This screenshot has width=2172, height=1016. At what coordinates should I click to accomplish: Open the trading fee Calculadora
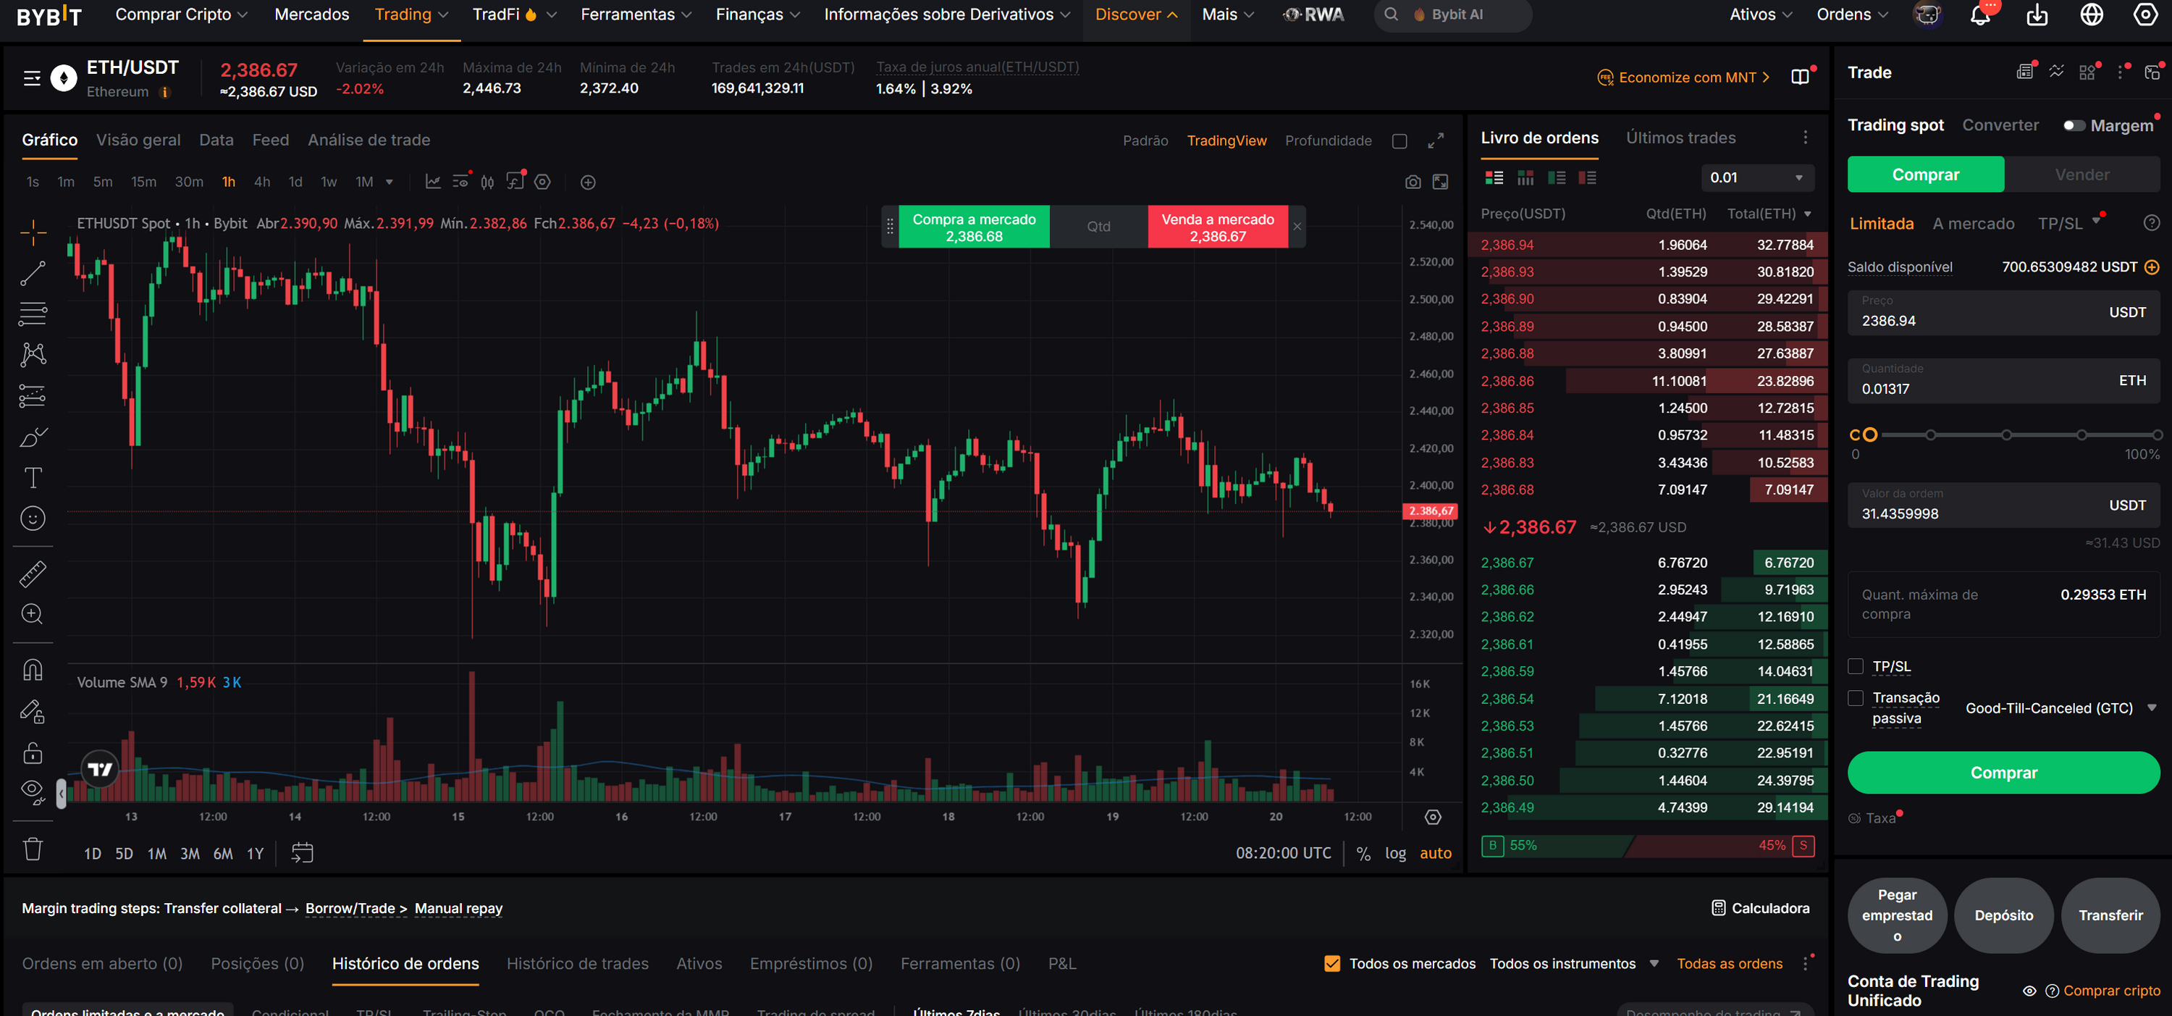[x=1761, y=908]
